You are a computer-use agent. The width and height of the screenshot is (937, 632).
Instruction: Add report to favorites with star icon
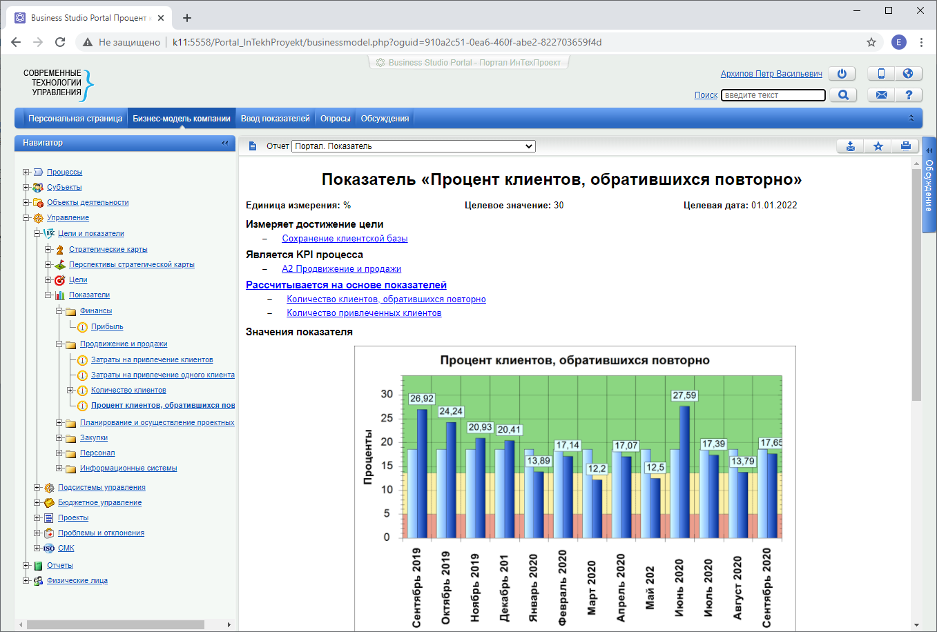[x=878, y=146]
